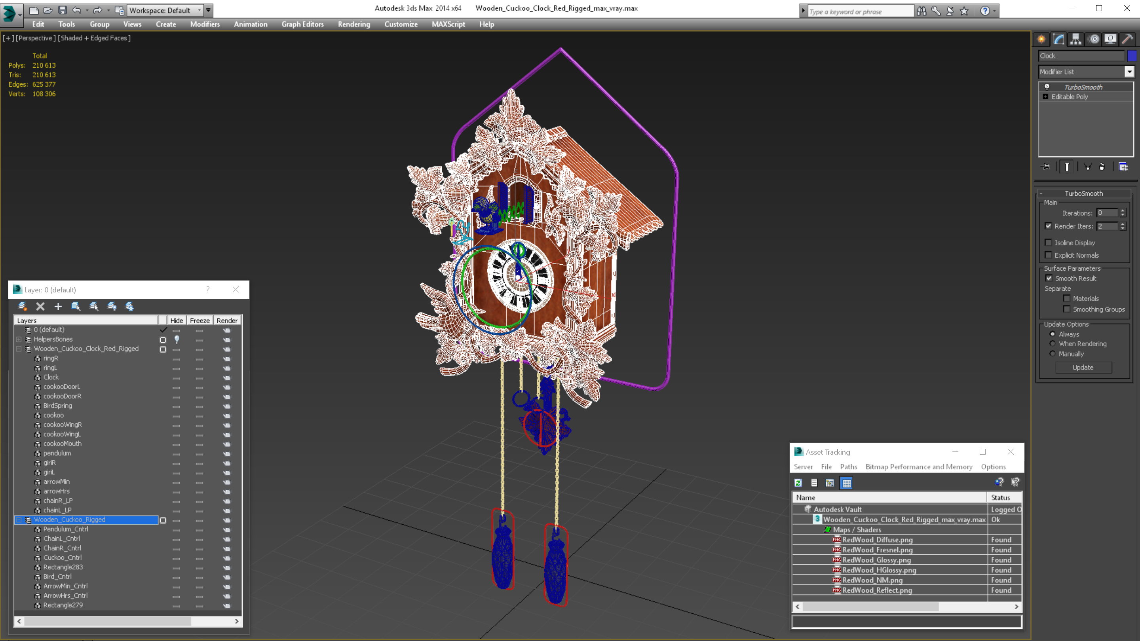This screenshot has height=641, width=1140.
Task: Click Refresh icon in Asset Tracking
Action: pos(798,483)
